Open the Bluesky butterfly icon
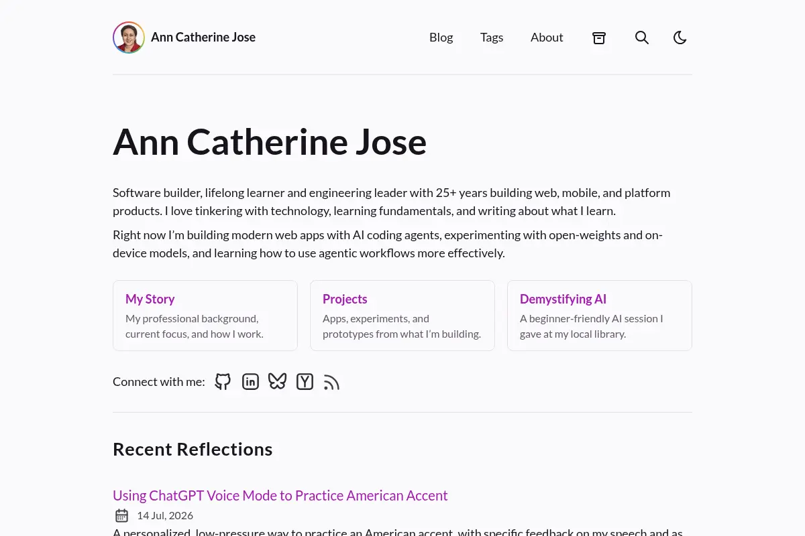Image resolution: width=805 pixels, height=536 pixels. coord(278,382)
